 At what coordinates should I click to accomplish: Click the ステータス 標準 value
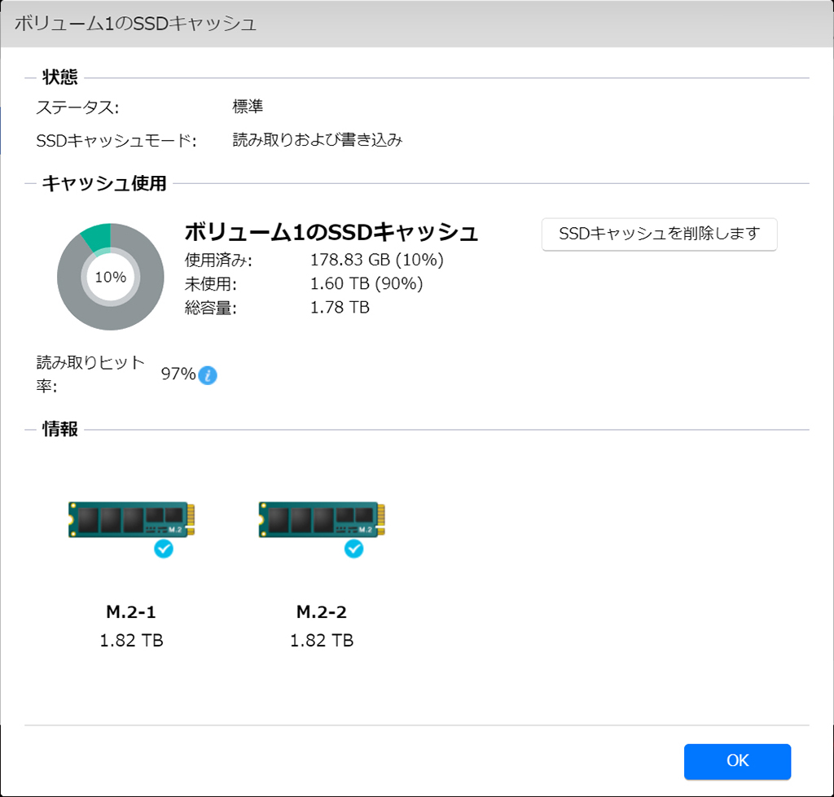248,107
